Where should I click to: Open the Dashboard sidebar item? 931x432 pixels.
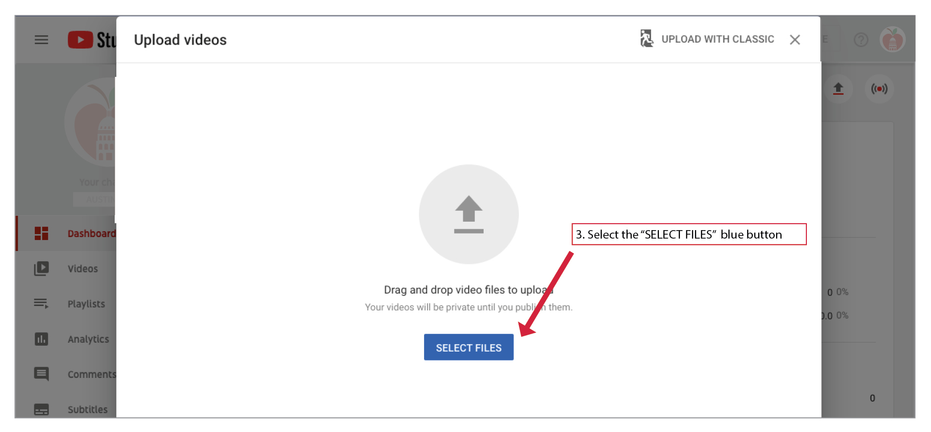tap(91, 234)
